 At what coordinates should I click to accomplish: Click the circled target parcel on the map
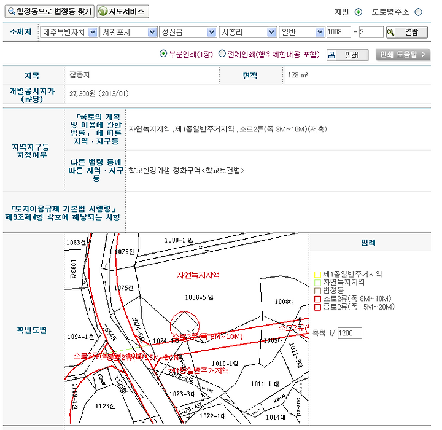185,326
